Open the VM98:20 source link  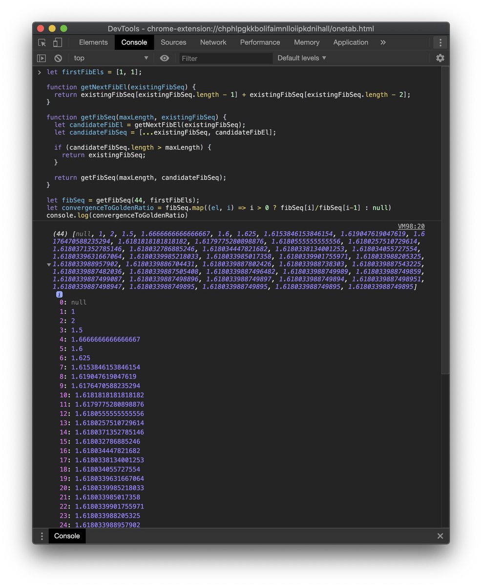click(x=411, y=226)
